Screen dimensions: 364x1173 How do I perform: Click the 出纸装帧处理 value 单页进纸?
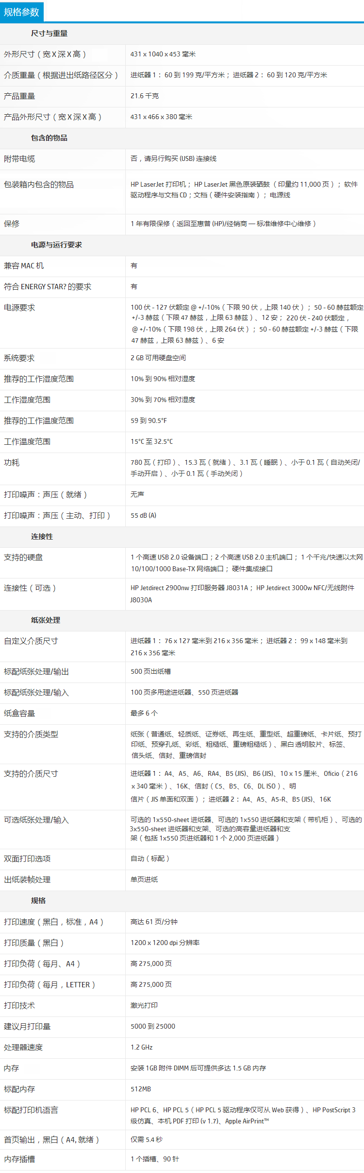[x=144, y=879]
